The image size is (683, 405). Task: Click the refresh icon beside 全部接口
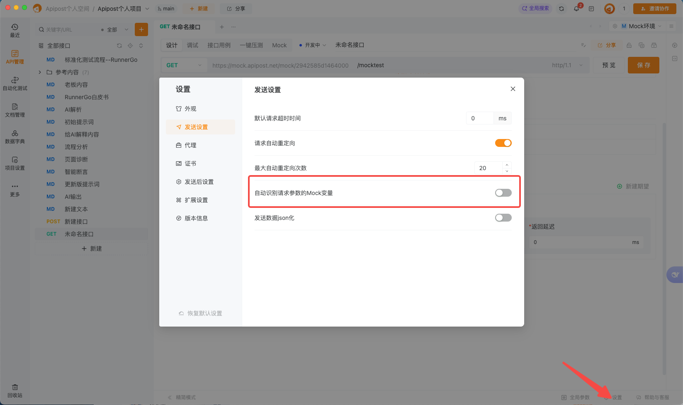[119, 46]
